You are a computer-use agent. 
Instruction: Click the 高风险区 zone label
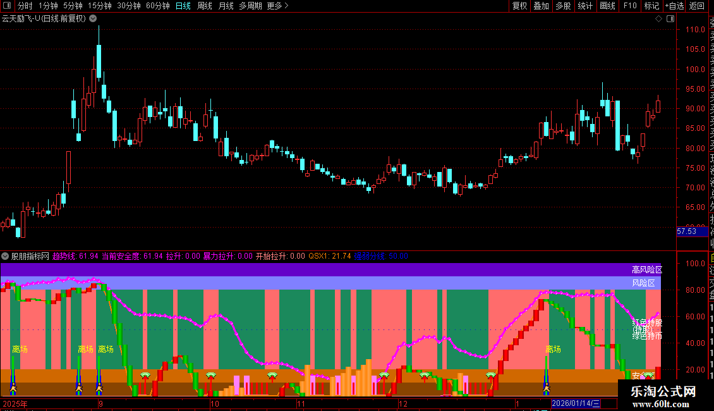(x=647, y=270)
